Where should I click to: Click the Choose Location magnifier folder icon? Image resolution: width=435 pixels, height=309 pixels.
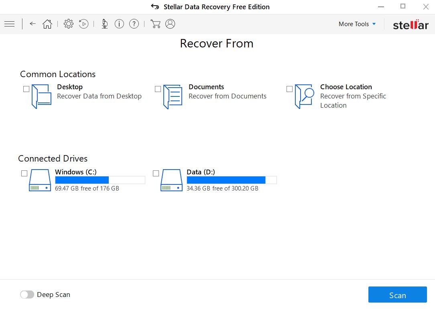tap(304, 96)
